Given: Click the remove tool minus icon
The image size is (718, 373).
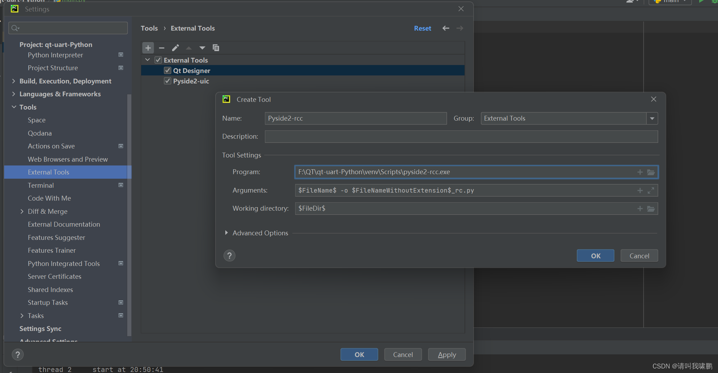Looking at the screenshot, I should point(161,48).
